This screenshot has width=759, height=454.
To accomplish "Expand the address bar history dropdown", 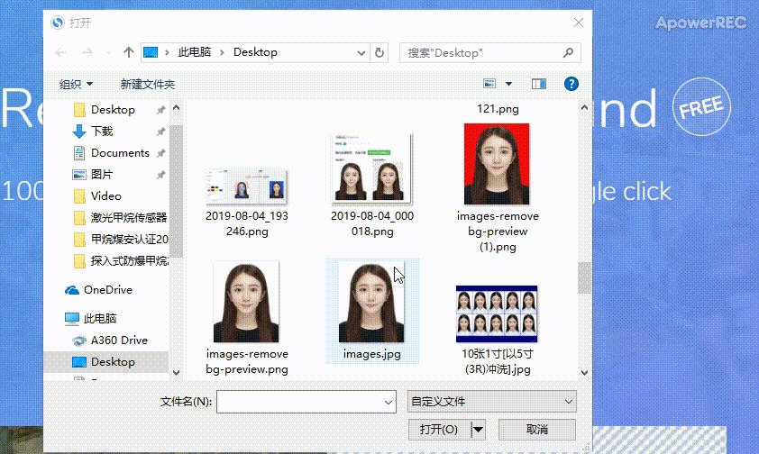I will [x=361, y=53].
